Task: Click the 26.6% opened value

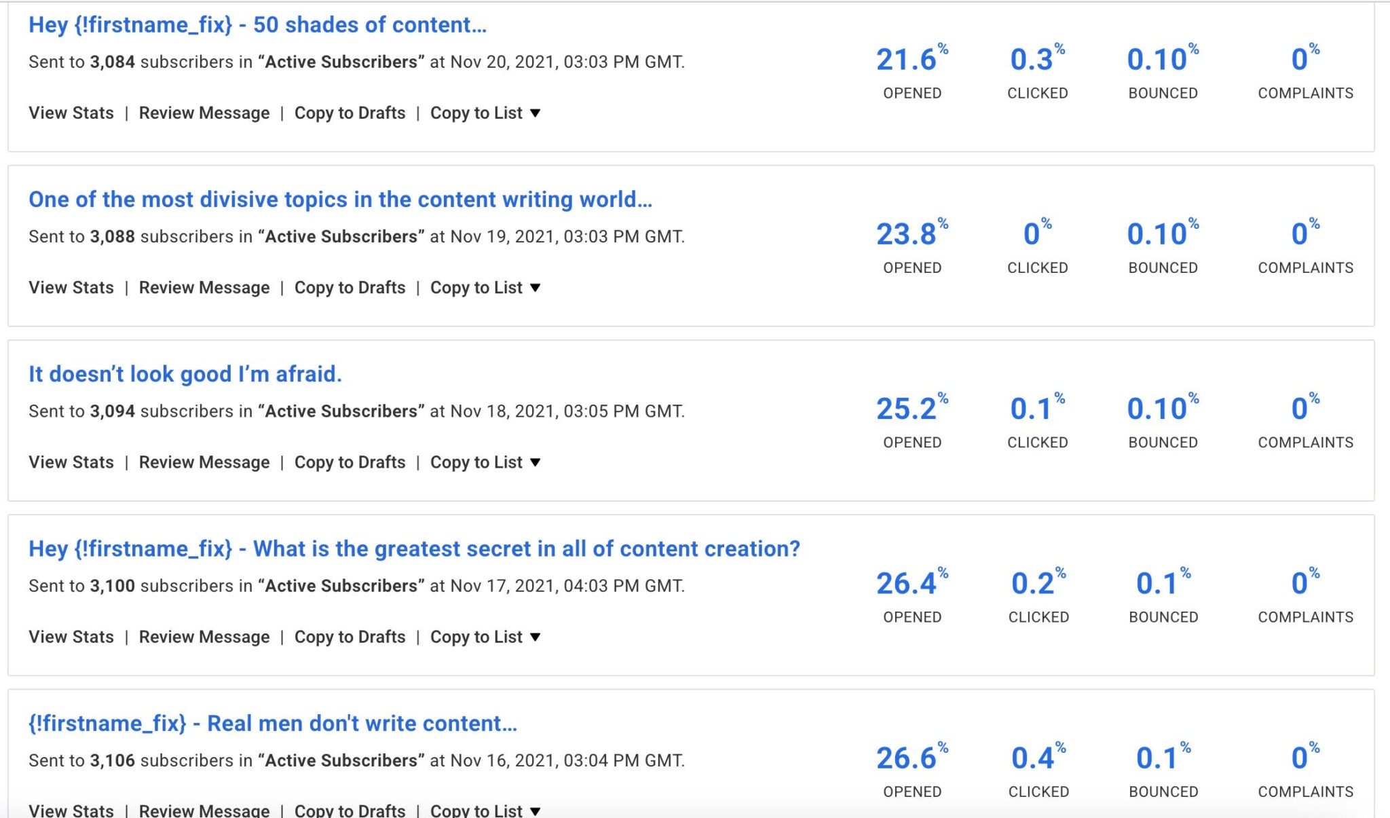Action: click(x=912, y=757)
